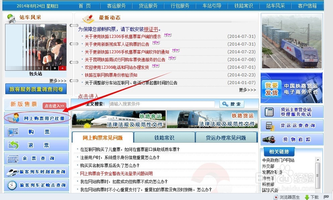
Task: Click the telephone icon beside 货运主要营业站受理服务电话
Action: 269,112
